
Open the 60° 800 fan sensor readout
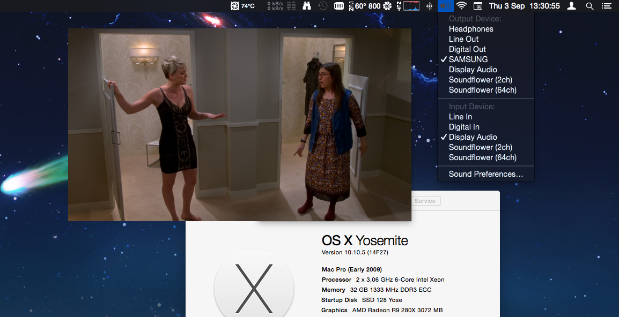point(370,6)
